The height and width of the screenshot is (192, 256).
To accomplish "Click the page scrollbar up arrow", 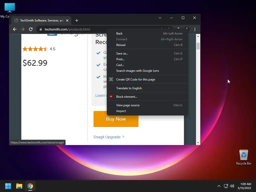I will tap(198, 36).
